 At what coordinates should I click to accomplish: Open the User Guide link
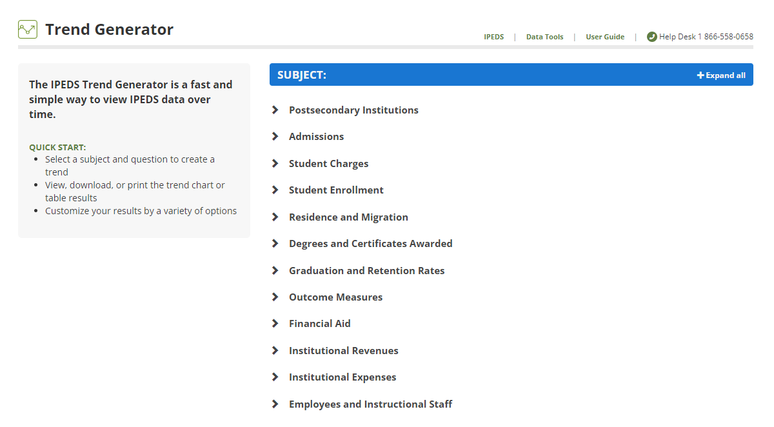point(605,37)
